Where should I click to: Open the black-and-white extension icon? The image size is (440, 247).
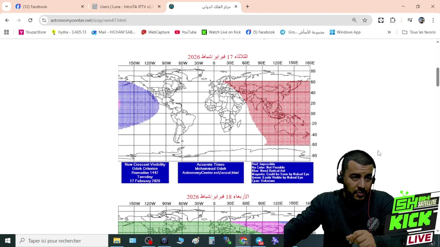coord(381,20)
